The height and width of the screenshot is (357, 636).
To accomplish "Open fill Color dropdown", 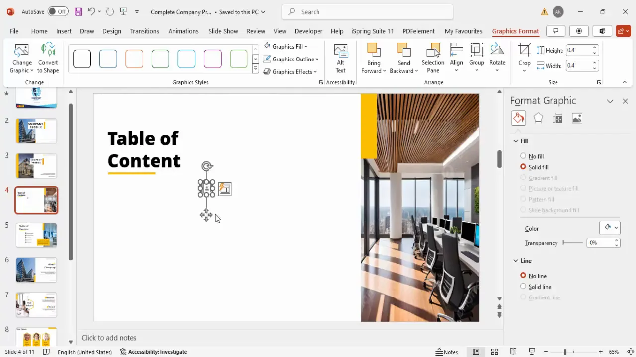I will pos(610,228).
